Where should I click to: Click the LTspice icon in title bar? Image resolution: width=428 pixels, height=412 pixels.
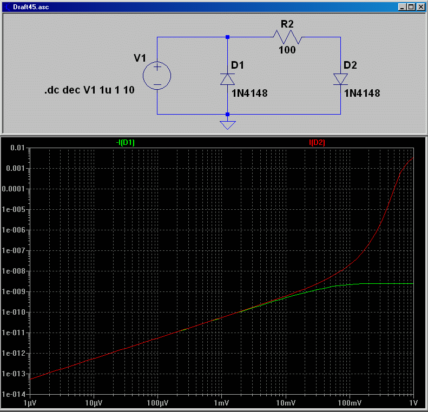point(8,7)
